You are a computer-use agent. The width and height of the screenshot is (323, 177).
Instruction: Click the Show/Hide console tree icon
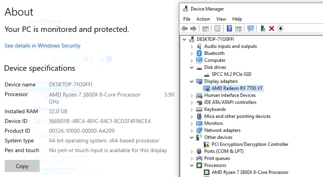[x=205, y=28]
